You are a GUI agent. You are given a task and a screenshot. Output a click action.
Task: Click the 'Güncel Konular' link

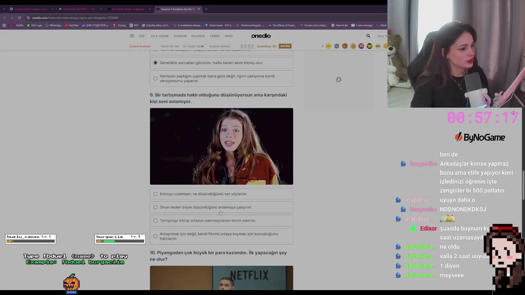point(140,46)
